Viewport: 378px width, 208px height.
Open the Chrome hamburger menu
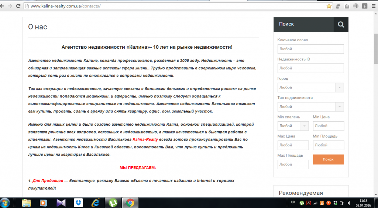point(374,6)
